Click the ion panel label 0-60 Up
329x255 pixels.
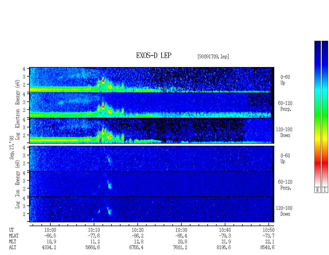285,159
